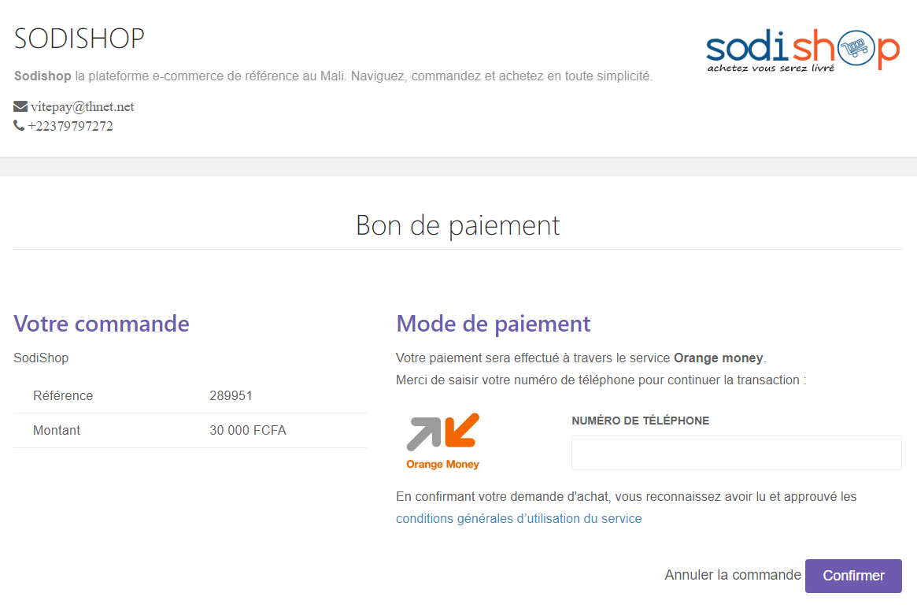Select amount value 30 000 FCFA
Screen dimensions: 917x608
coord(248,430)
